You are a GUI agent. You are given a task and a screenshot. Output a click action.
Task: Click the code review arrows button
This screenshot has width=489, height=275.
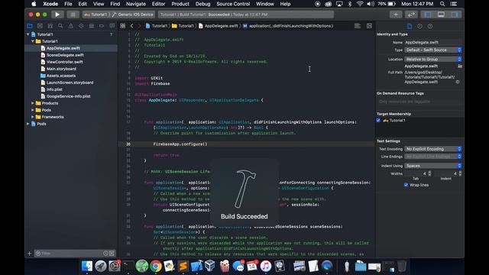[411, 15]
